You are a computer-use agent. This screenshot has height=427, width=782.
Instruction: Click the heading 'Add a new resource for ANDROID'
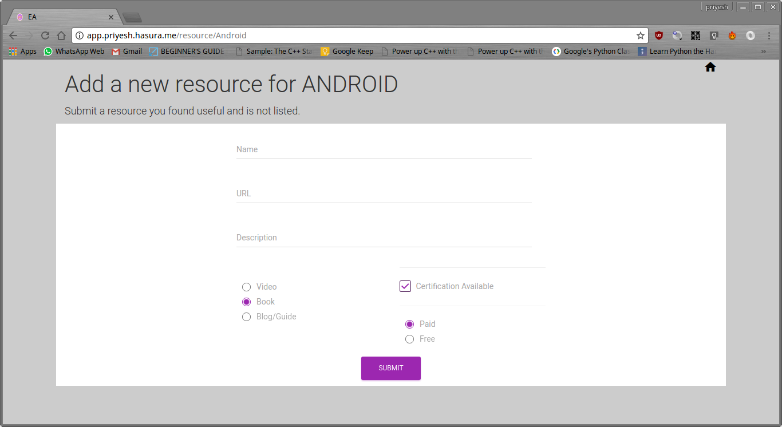pos(231,84)
